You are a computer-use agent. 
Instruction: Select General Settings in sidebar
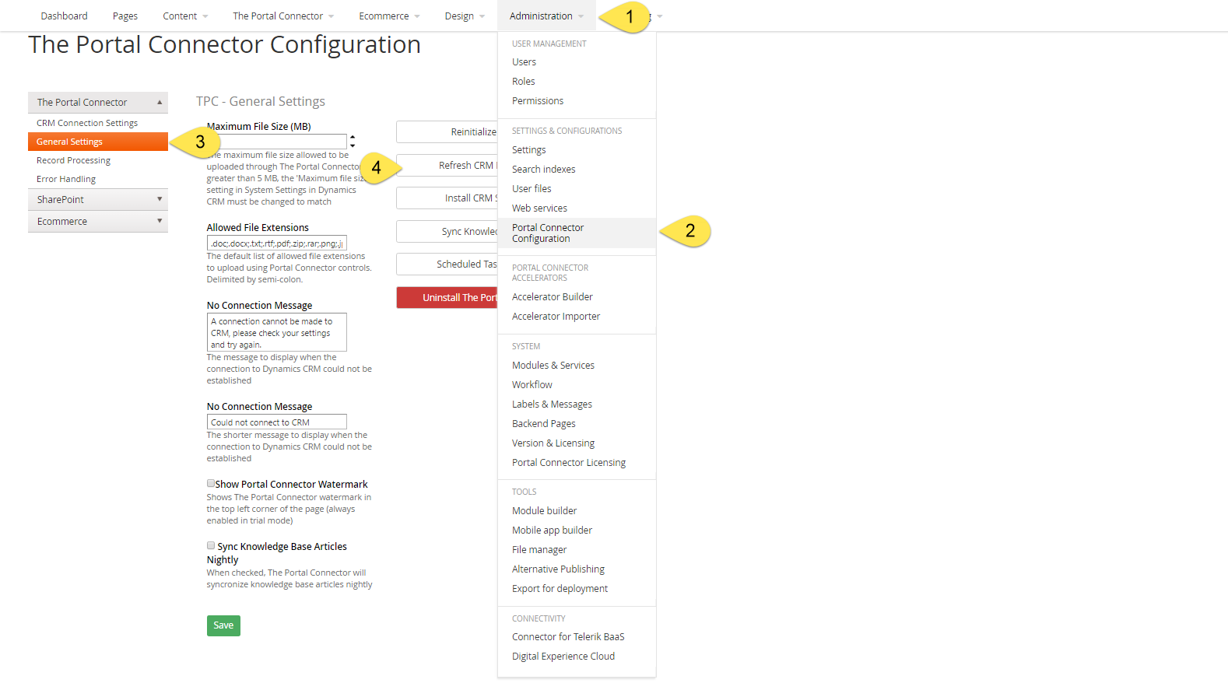click(98, 142)
